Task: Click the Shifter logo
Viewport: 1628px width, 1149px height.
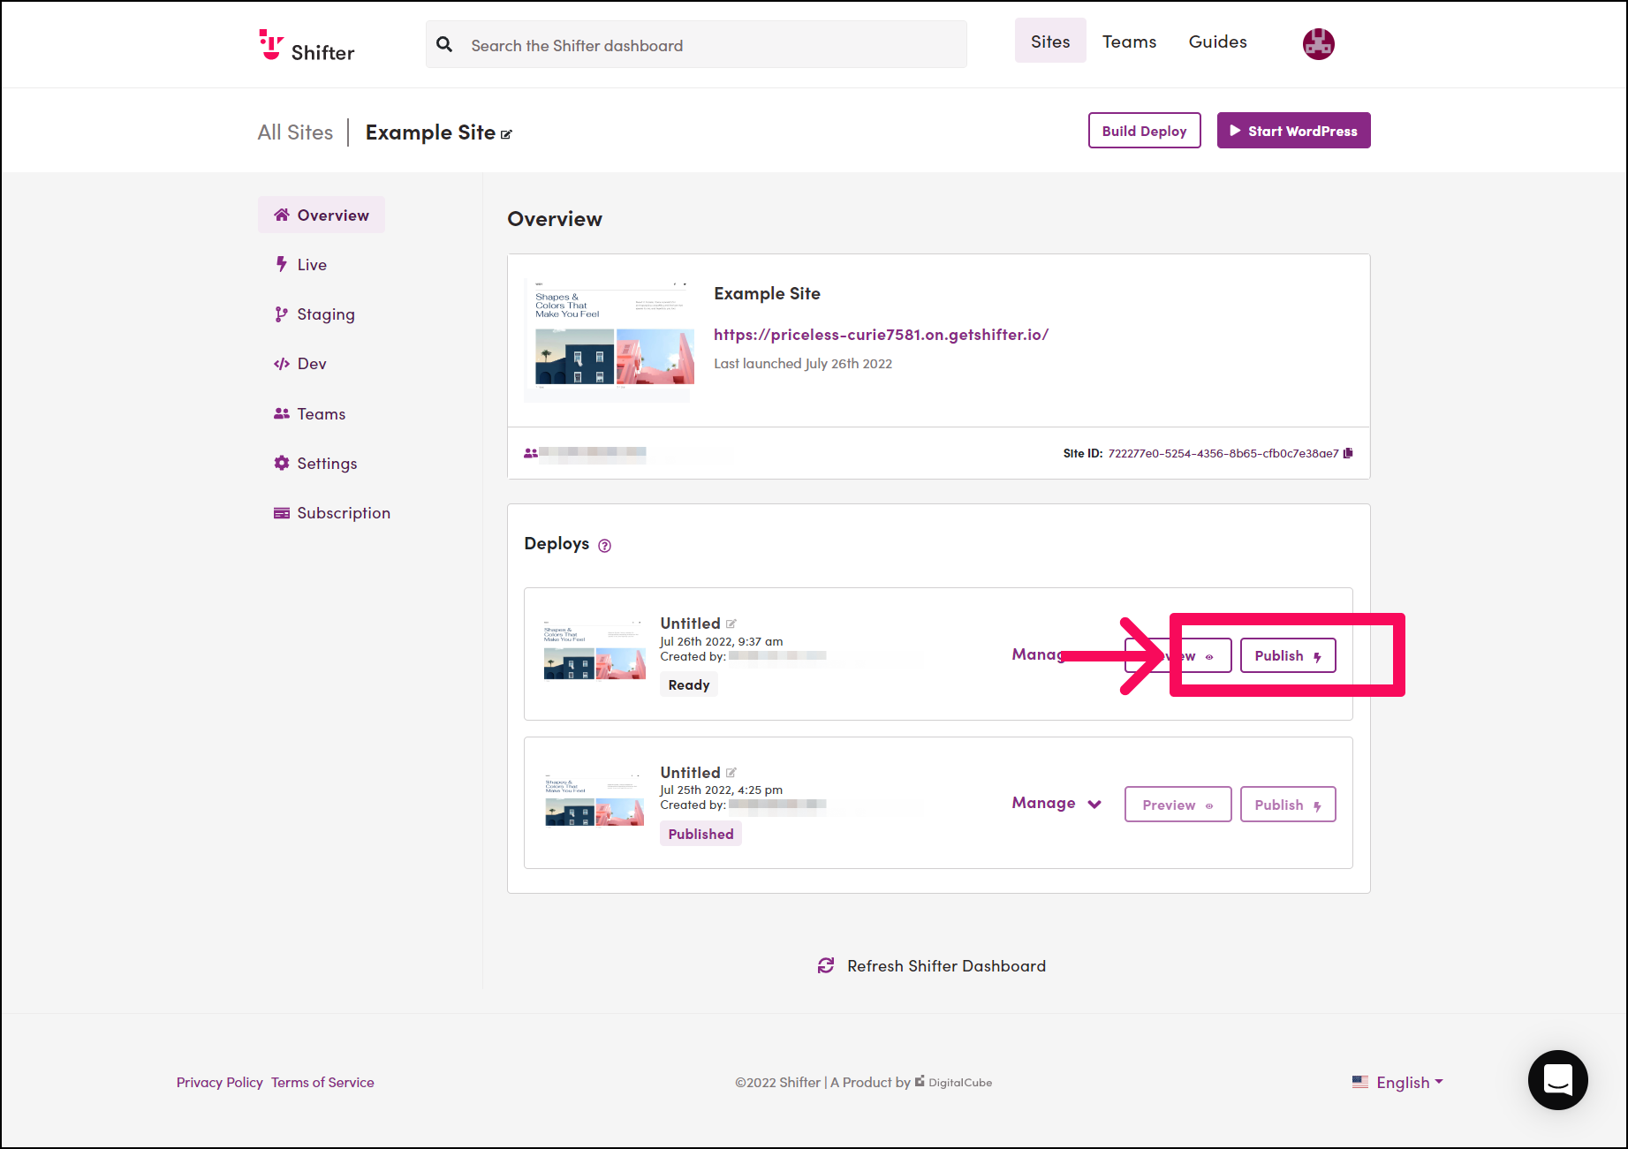Action: pyautogui.click(x=307, y=45)
